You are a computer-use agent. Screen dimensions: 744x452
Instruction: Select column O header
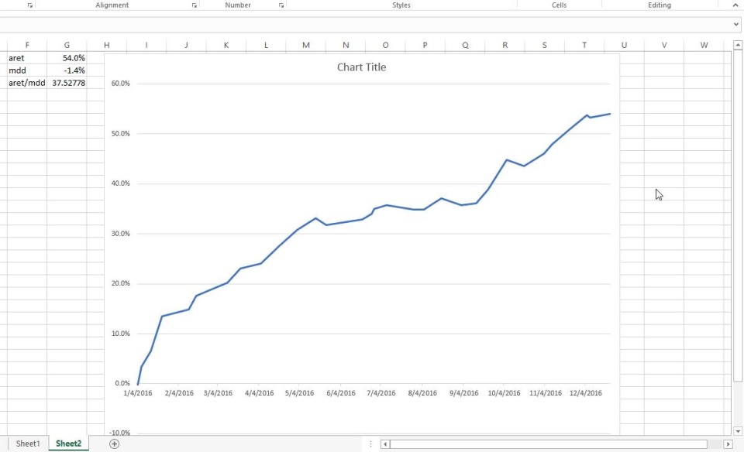(385, 45)
